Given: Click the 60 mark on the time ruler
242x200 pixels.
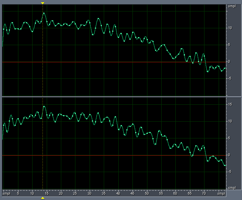Looking at the screenshot, I should [175, 193].
